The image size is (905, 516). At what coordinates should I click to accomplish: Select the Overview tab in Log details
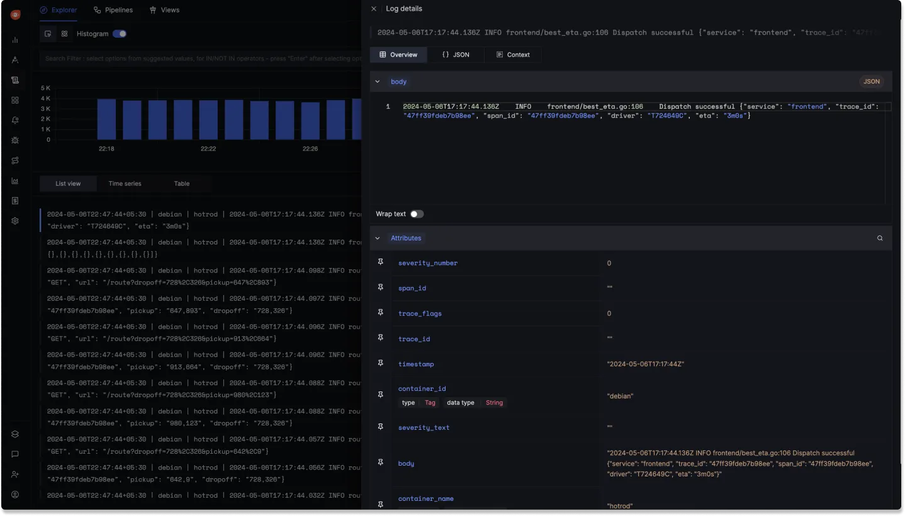tap(398, 55)
